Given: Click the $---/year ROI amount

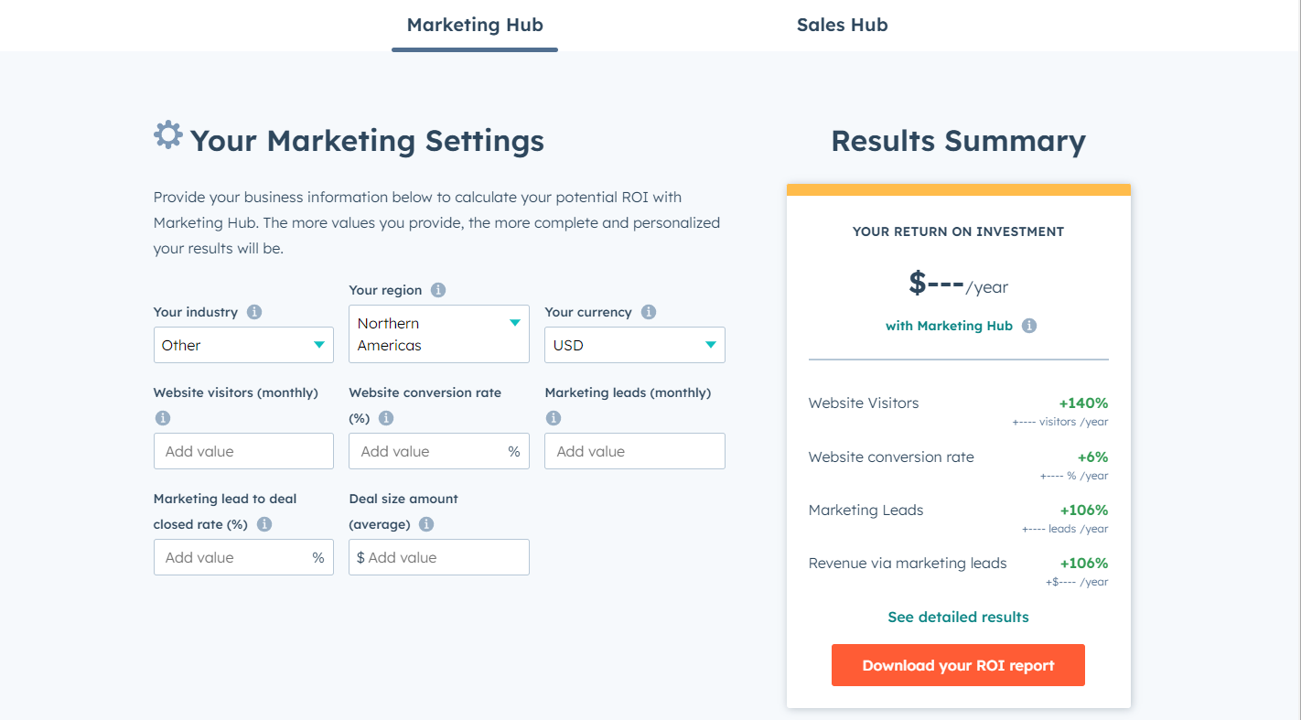Looking at the screenshot, I should pyautogui.click(x=958, y=285).
